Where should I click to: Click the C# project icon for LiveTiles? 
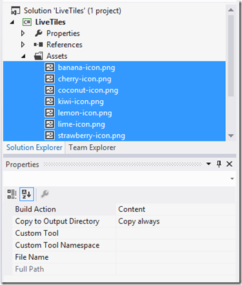[27, 22]
